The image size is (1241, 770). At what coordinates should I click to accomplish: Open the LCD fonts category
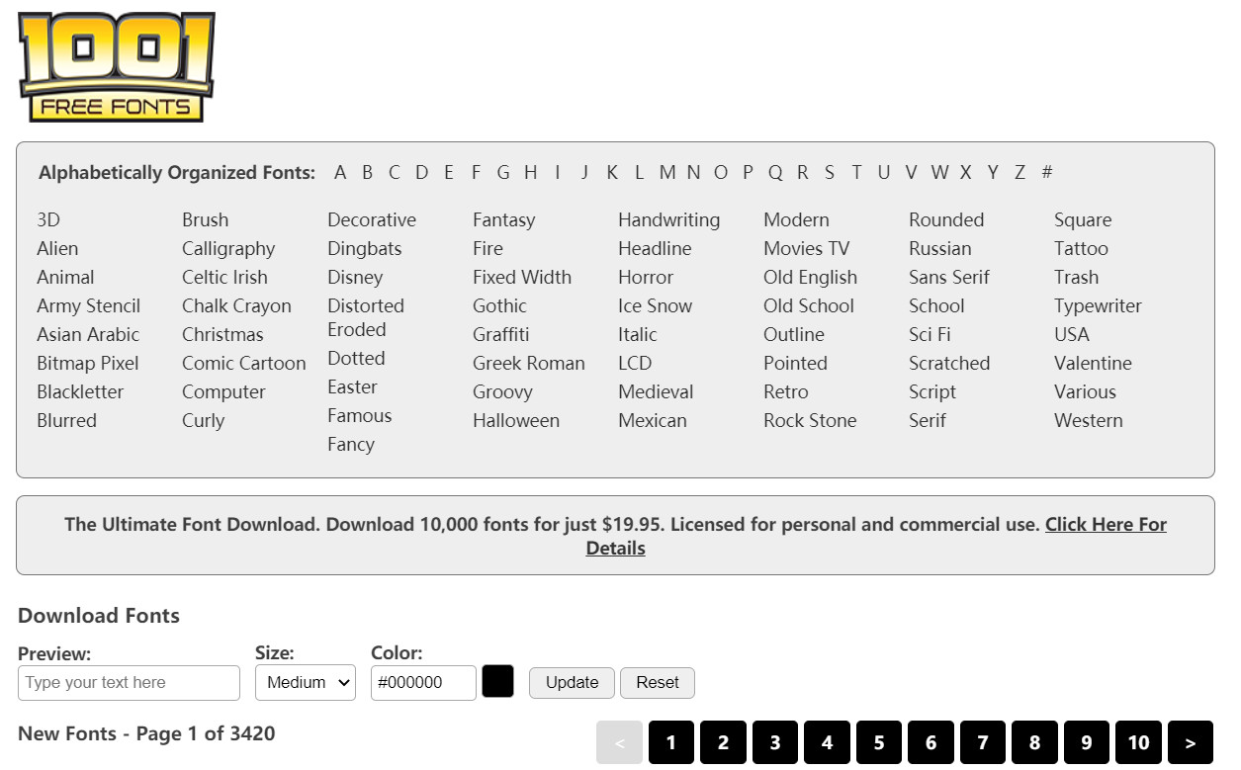(x=635, y=363)
